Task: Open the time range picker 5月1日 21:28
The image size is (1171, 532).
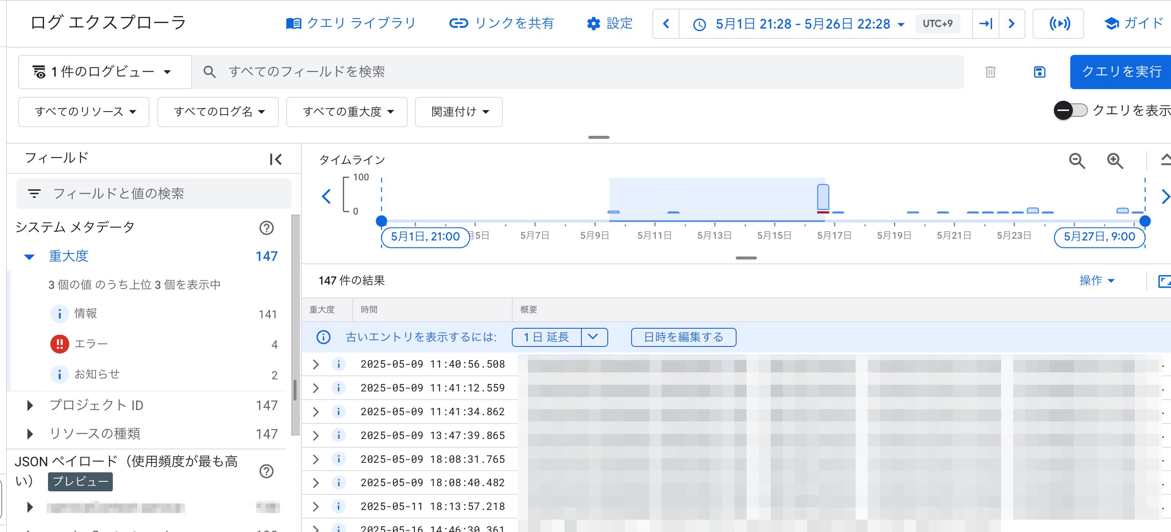Action: [x=799, y=24]
